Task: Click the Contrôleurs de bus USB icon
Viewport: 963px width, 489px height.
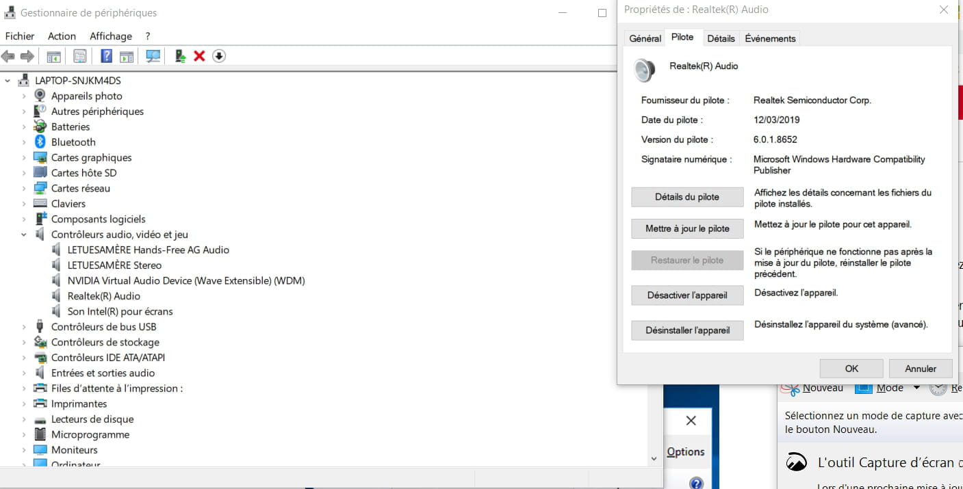Action: click(40, 327)
